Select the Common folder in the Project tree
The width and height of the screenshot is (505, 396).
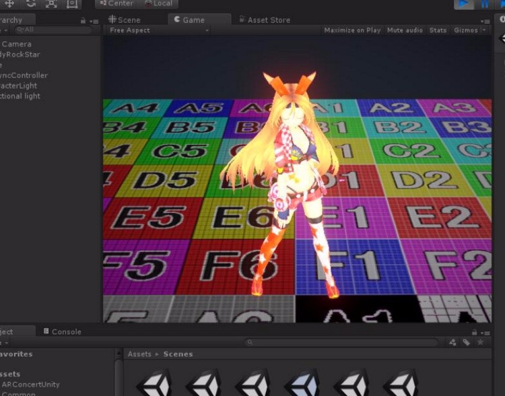coord(18,394)
